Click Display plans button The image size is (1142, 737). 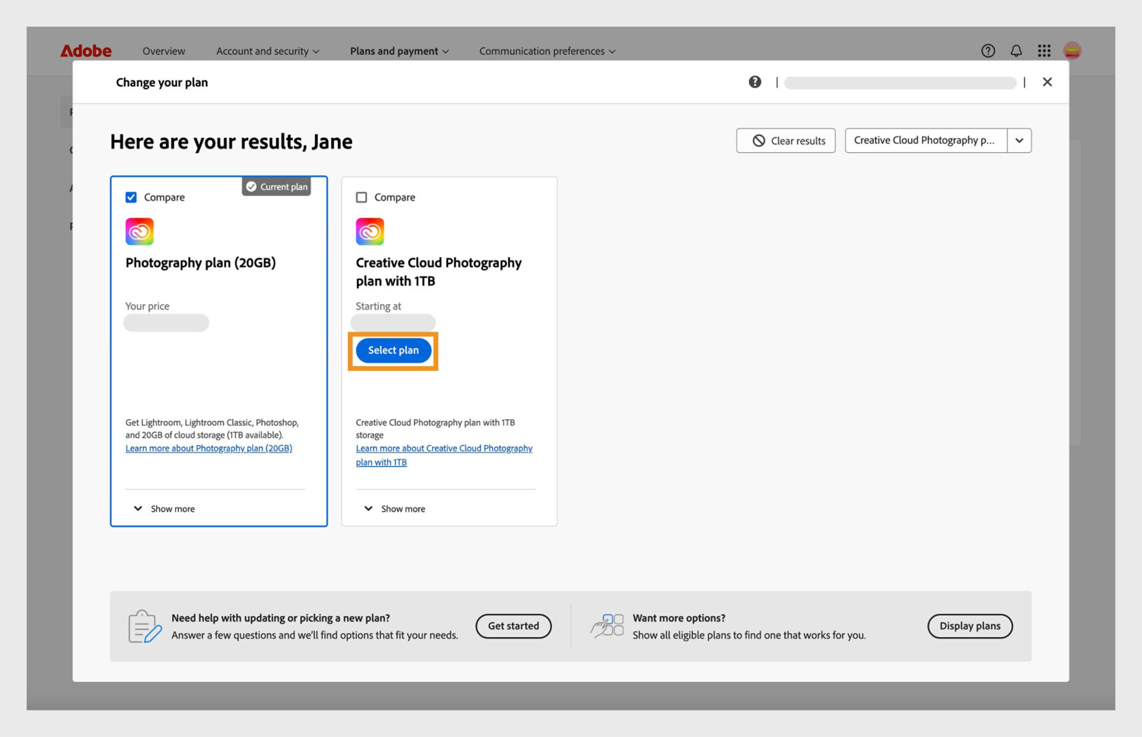970,626
